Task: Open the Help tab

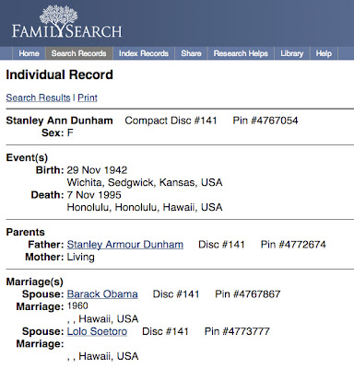Action: [324, 53]
